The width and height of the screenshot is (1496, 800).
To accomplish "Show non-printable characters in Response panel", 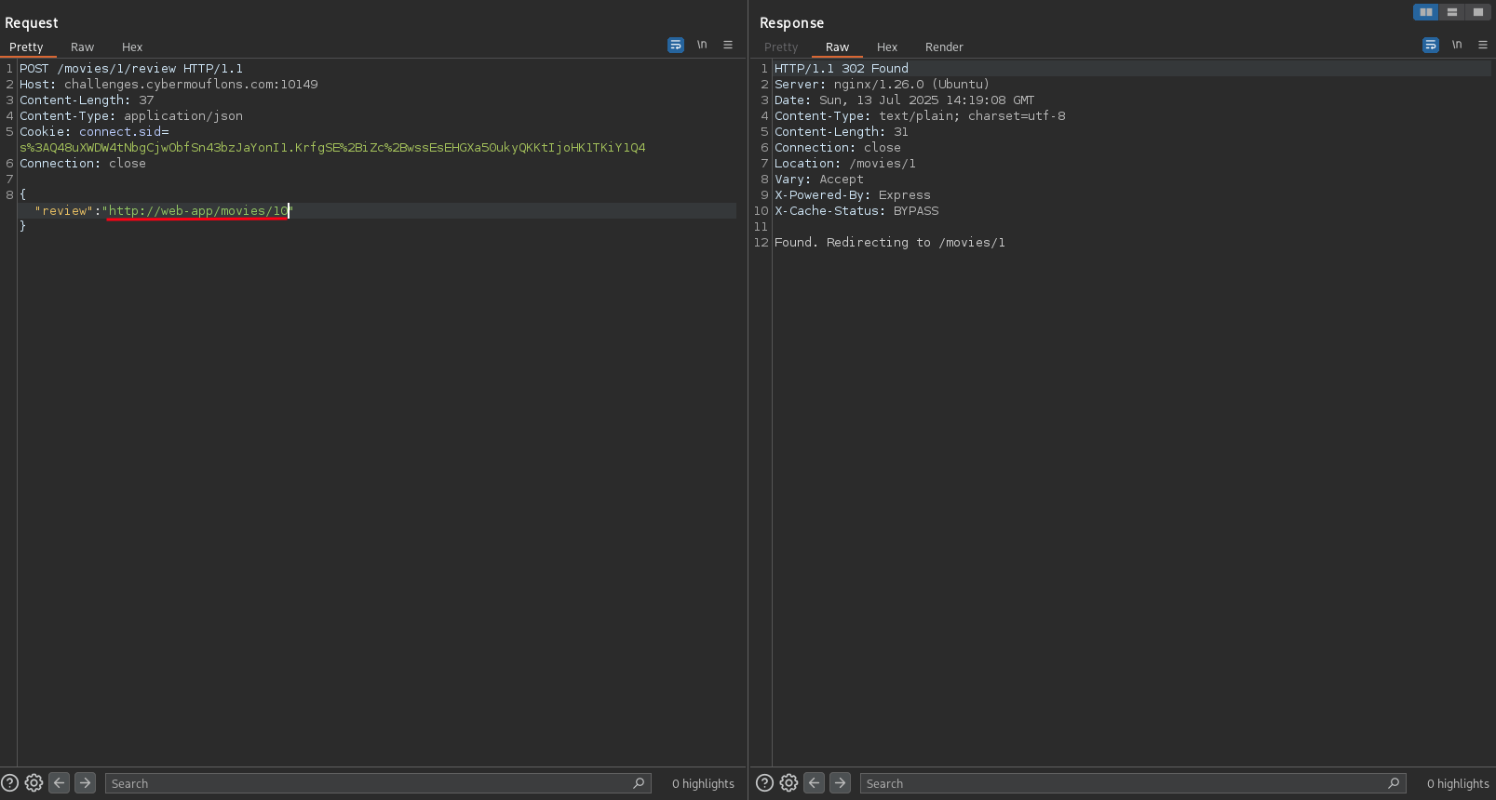I will [x=1457, y=45].
